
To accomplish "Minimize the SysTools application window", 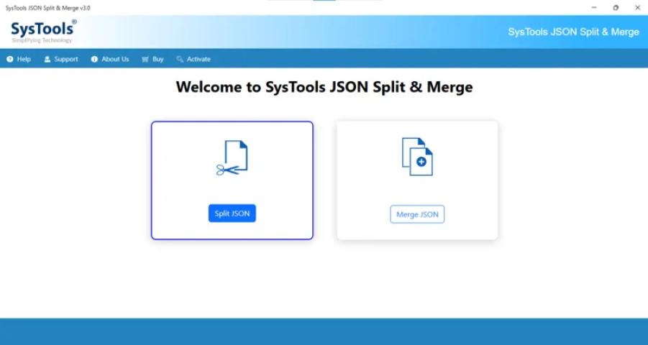I will tap(593, 7).
